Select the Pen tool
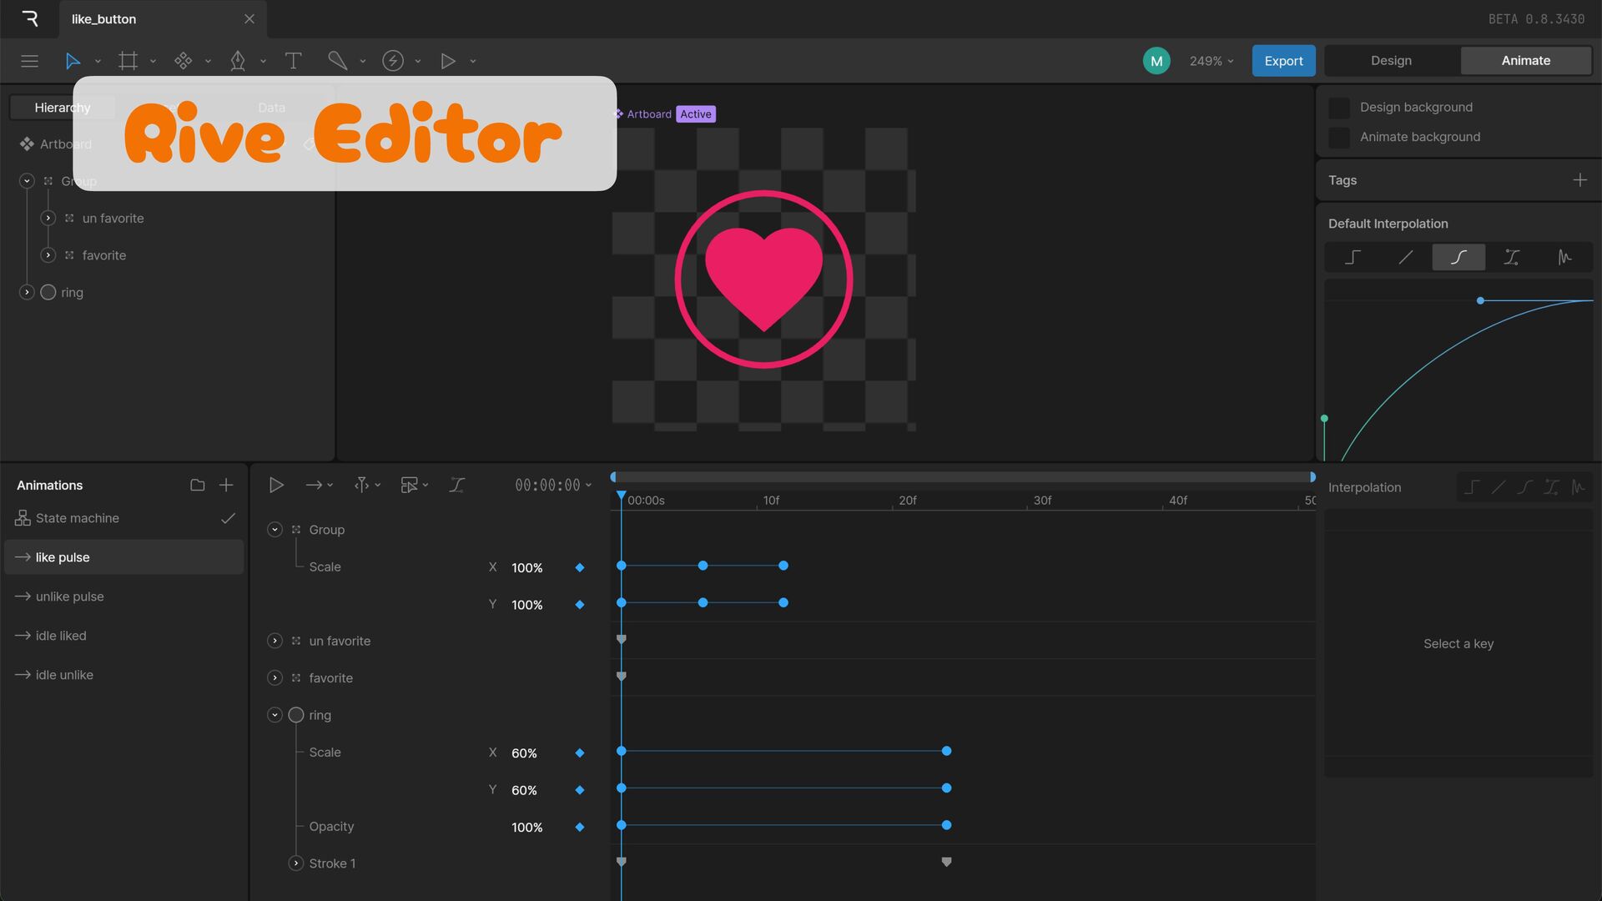The width and height of the screenshot is (1602, 901). click(238, 61)
